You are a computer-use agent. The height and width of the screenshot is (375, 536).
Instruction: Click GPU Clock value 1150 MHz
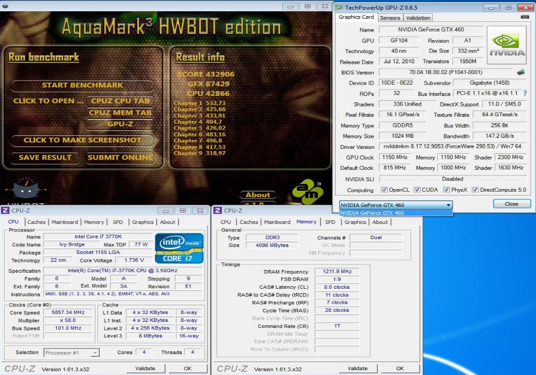[395, 157]
